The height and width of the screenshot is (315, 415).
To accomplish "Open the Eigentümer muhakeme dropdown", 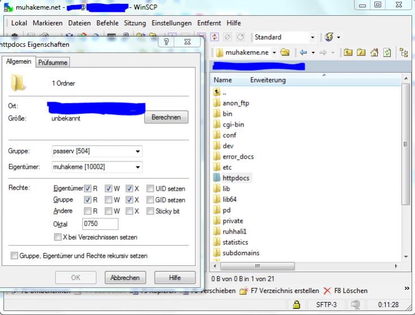I will coord(138,167).
